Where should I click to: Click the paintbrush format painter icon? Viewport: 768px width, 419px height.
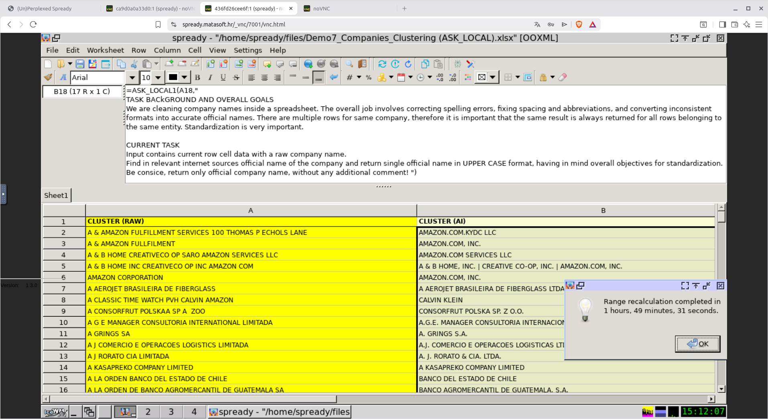[48, 77]
